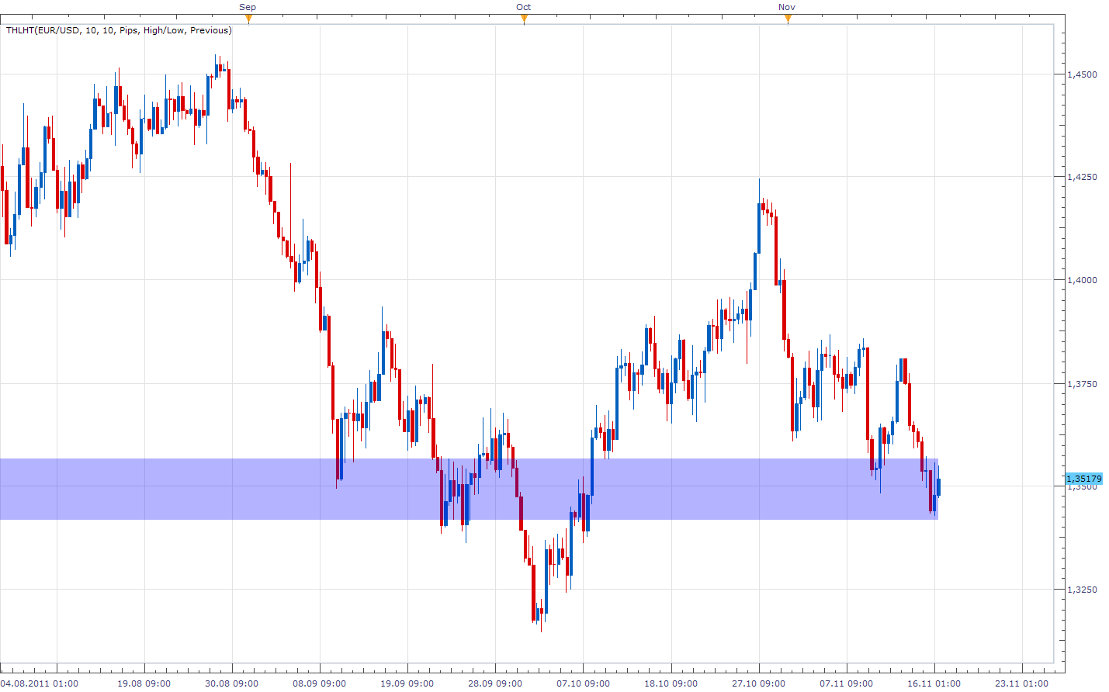Select the THLHT(EUR/USD, 10, 10, Pips) indicator label
Screen dimensions: 1109x692
[119, 30]
